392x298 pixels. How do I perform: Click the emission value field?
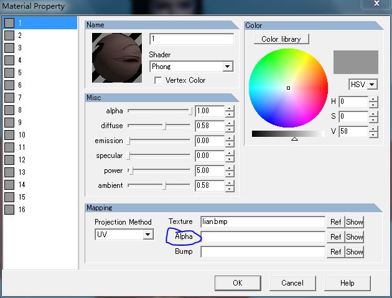210,141
